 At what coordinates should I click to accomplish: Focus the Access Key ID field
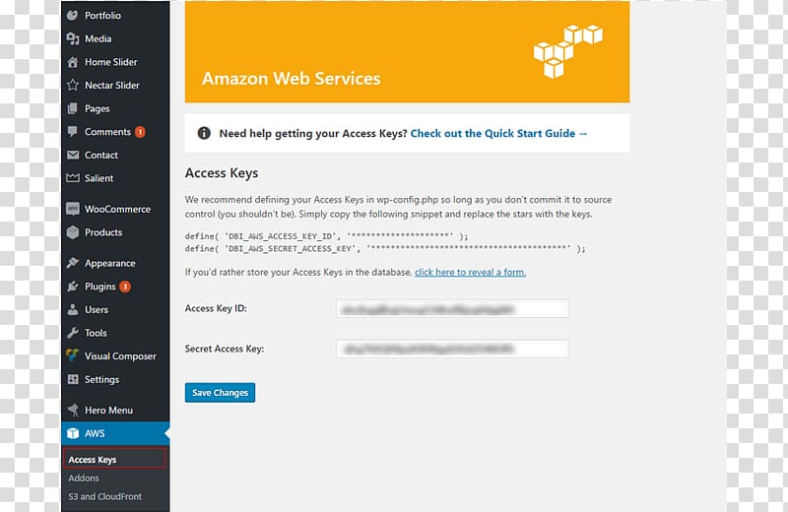pos(452,308)
